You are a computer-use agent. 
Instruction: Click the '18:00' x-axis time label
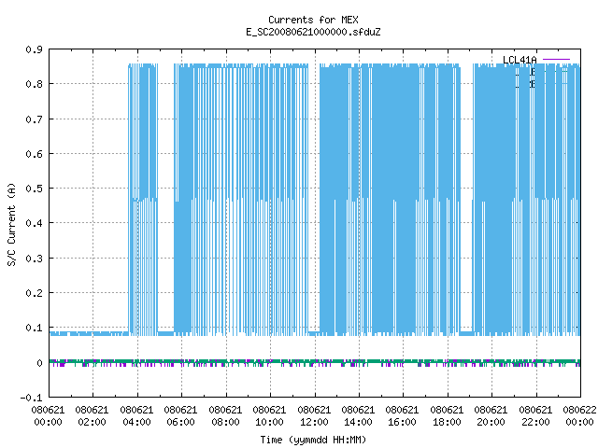447,422
